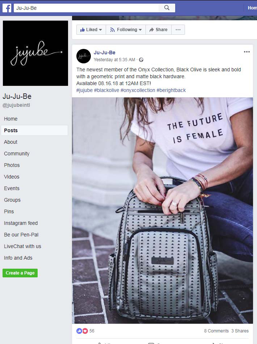
Task: Click the jujube page profile picture
Action: pyautogui.click(x=35, y=53)
